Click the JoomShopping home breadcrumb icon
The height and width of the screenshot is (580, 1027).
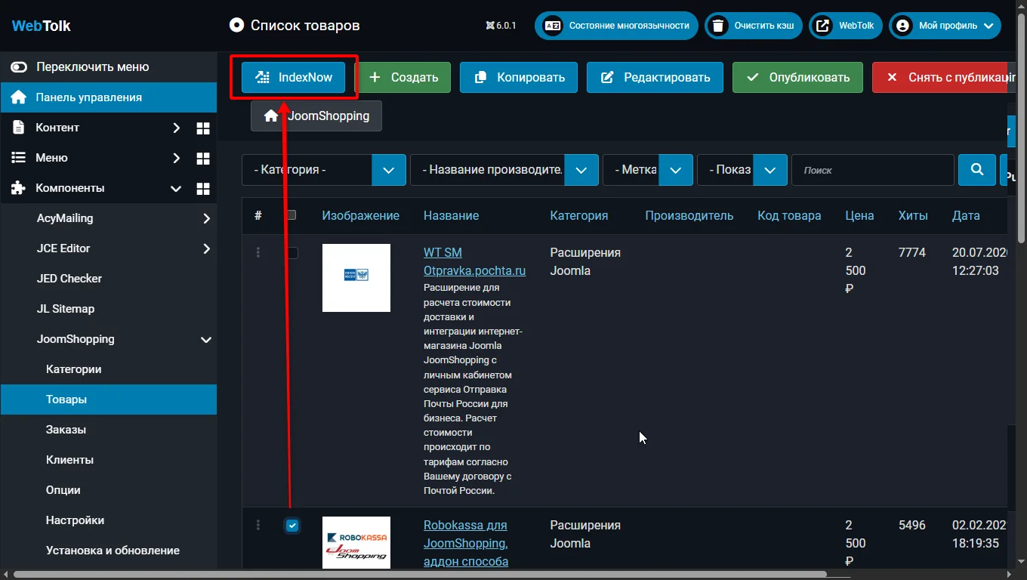[x=271, y=116]
